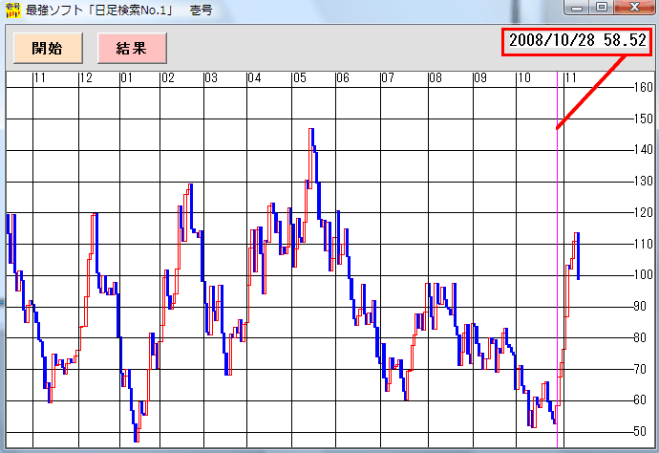Viewport: 659px width, 453px height.
Task: Click the price label 100 on the right axis
Action: tap(644, 275)
